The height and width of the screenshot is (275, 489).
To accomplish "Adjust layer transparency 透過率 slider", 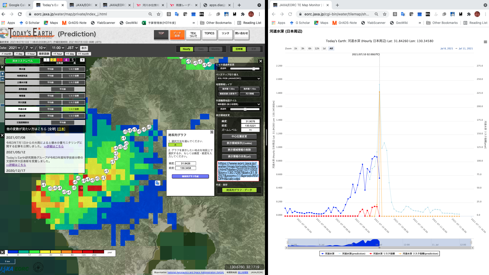I will (x=245, y=69).
